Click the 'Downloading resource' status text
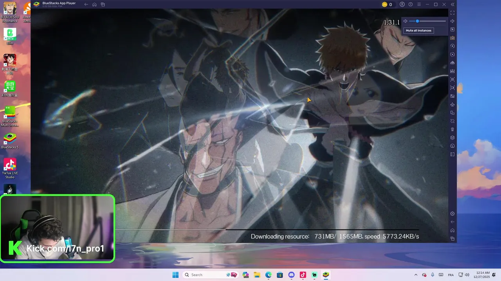The image size is (501, 281). pos(280,237)
